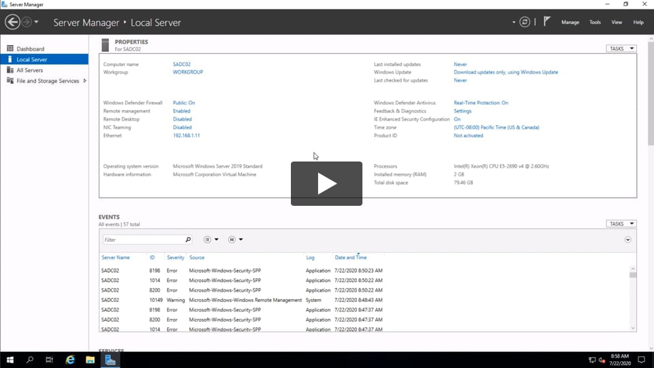Click the refresh icon in header

pos(525,22)
